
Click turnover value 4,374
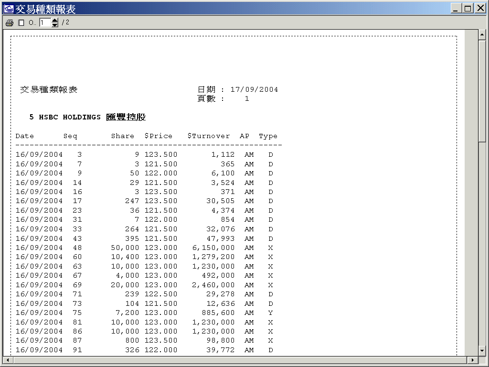pyautogui.click(x=223, y=210)
